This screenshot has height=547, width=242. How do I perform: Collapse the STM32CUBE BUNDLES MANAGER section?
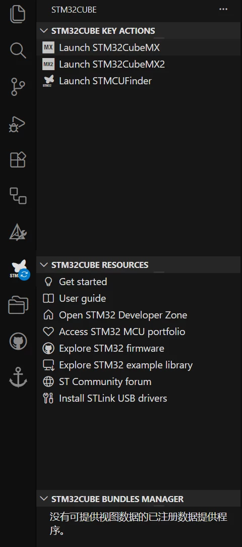point(44,499)
